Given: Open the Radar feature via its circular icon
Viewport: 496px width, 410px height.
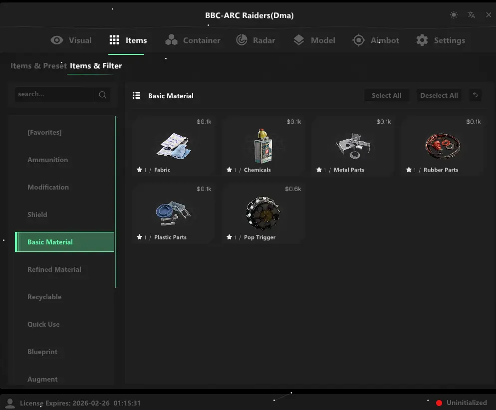Looking at the screenshot, I should (x=243, y=40).
